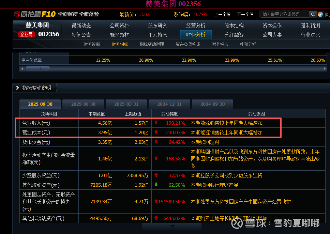Viewport: 330px width, 234px height.
Task: Click the 货币资金(元) row label
Action: pyautogui.click(x=36, y=142)
